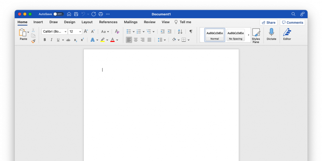Image resolution: width=322 pixels, height=161 pixels.
Task: Expand the line spacing dropdown
Action: (x=165, y=40)
